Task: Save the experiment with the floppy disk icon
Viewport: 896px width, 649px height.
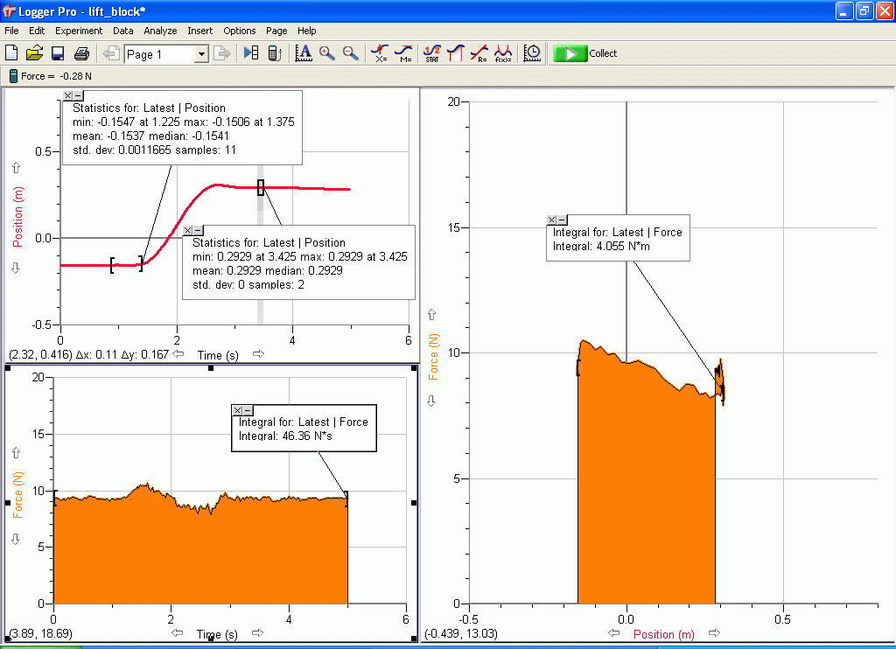Action: [58, 53]
